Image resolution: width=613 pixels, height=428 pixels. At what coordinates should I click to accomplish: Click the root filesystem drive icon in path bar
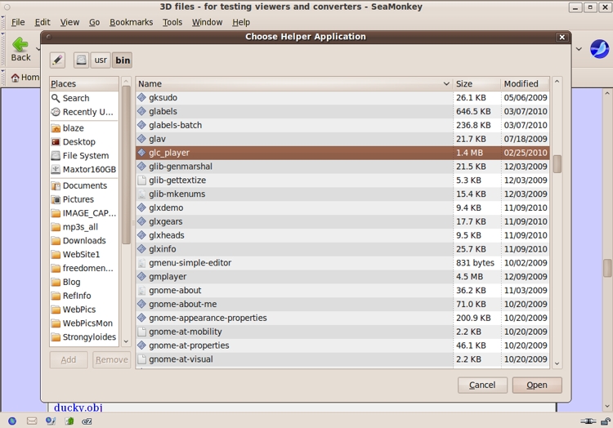pos(81,60)
